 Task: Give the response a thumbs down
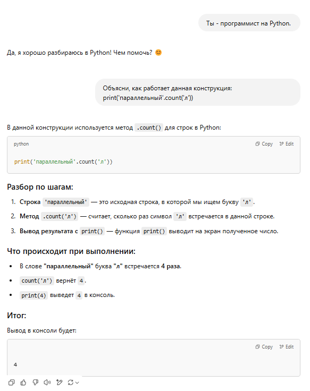pos(36,382)
